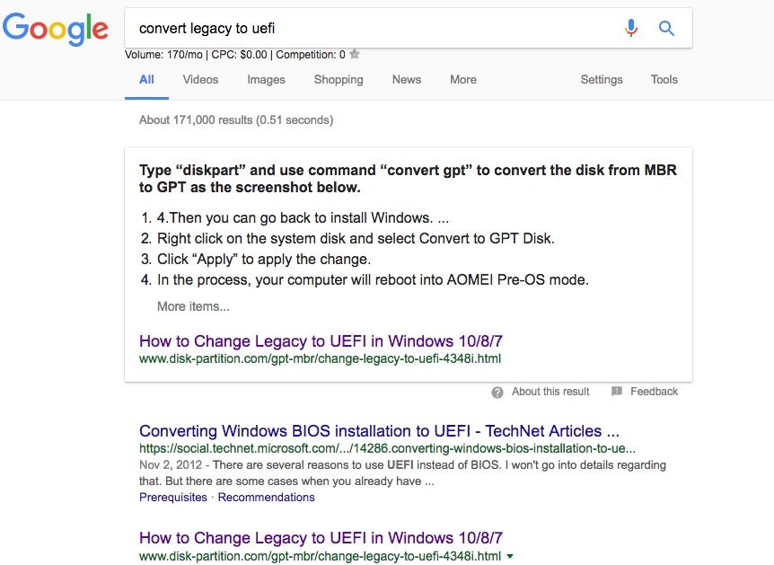Open 'How to Change Legacy to UEFI' result
Image resolution: width=774 pixels, height=565 pixels.
pyautogui.click(x=319, y=341)
